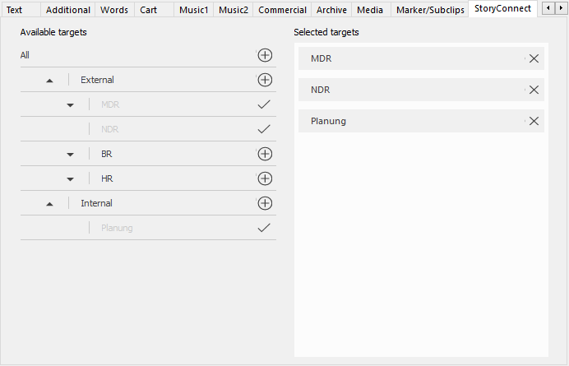Add BR target with its plus icon
Screen dimensions: 569x366
265,154
